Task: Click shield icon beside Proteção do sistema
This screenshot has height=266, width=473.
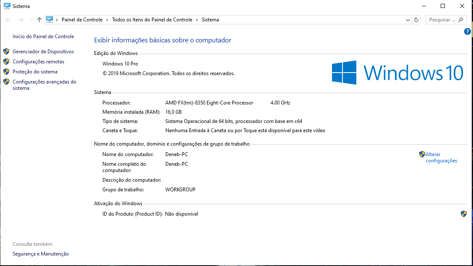Action: coord(6,72)
